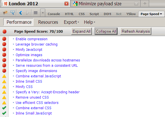Open Specify a Vary: Accept-Encoding header link
This screenshot has width=165, height=117.
pyautogui.click(x=47, y=92)
